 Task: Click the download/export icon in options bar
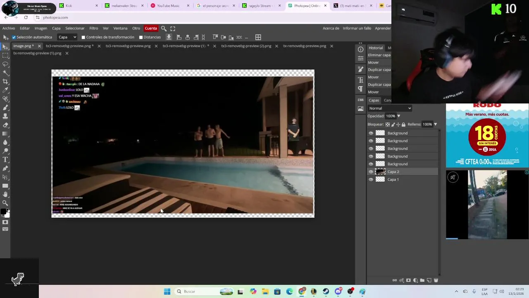(x=169, y=37)
